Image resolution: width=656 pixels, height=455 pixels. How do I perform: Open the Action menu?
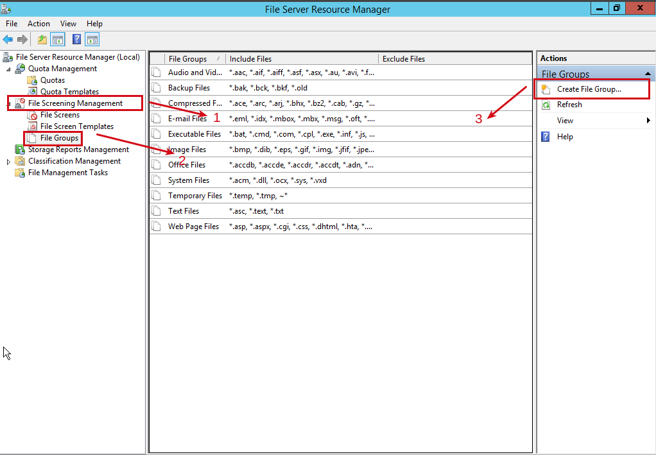coord(39,24)
